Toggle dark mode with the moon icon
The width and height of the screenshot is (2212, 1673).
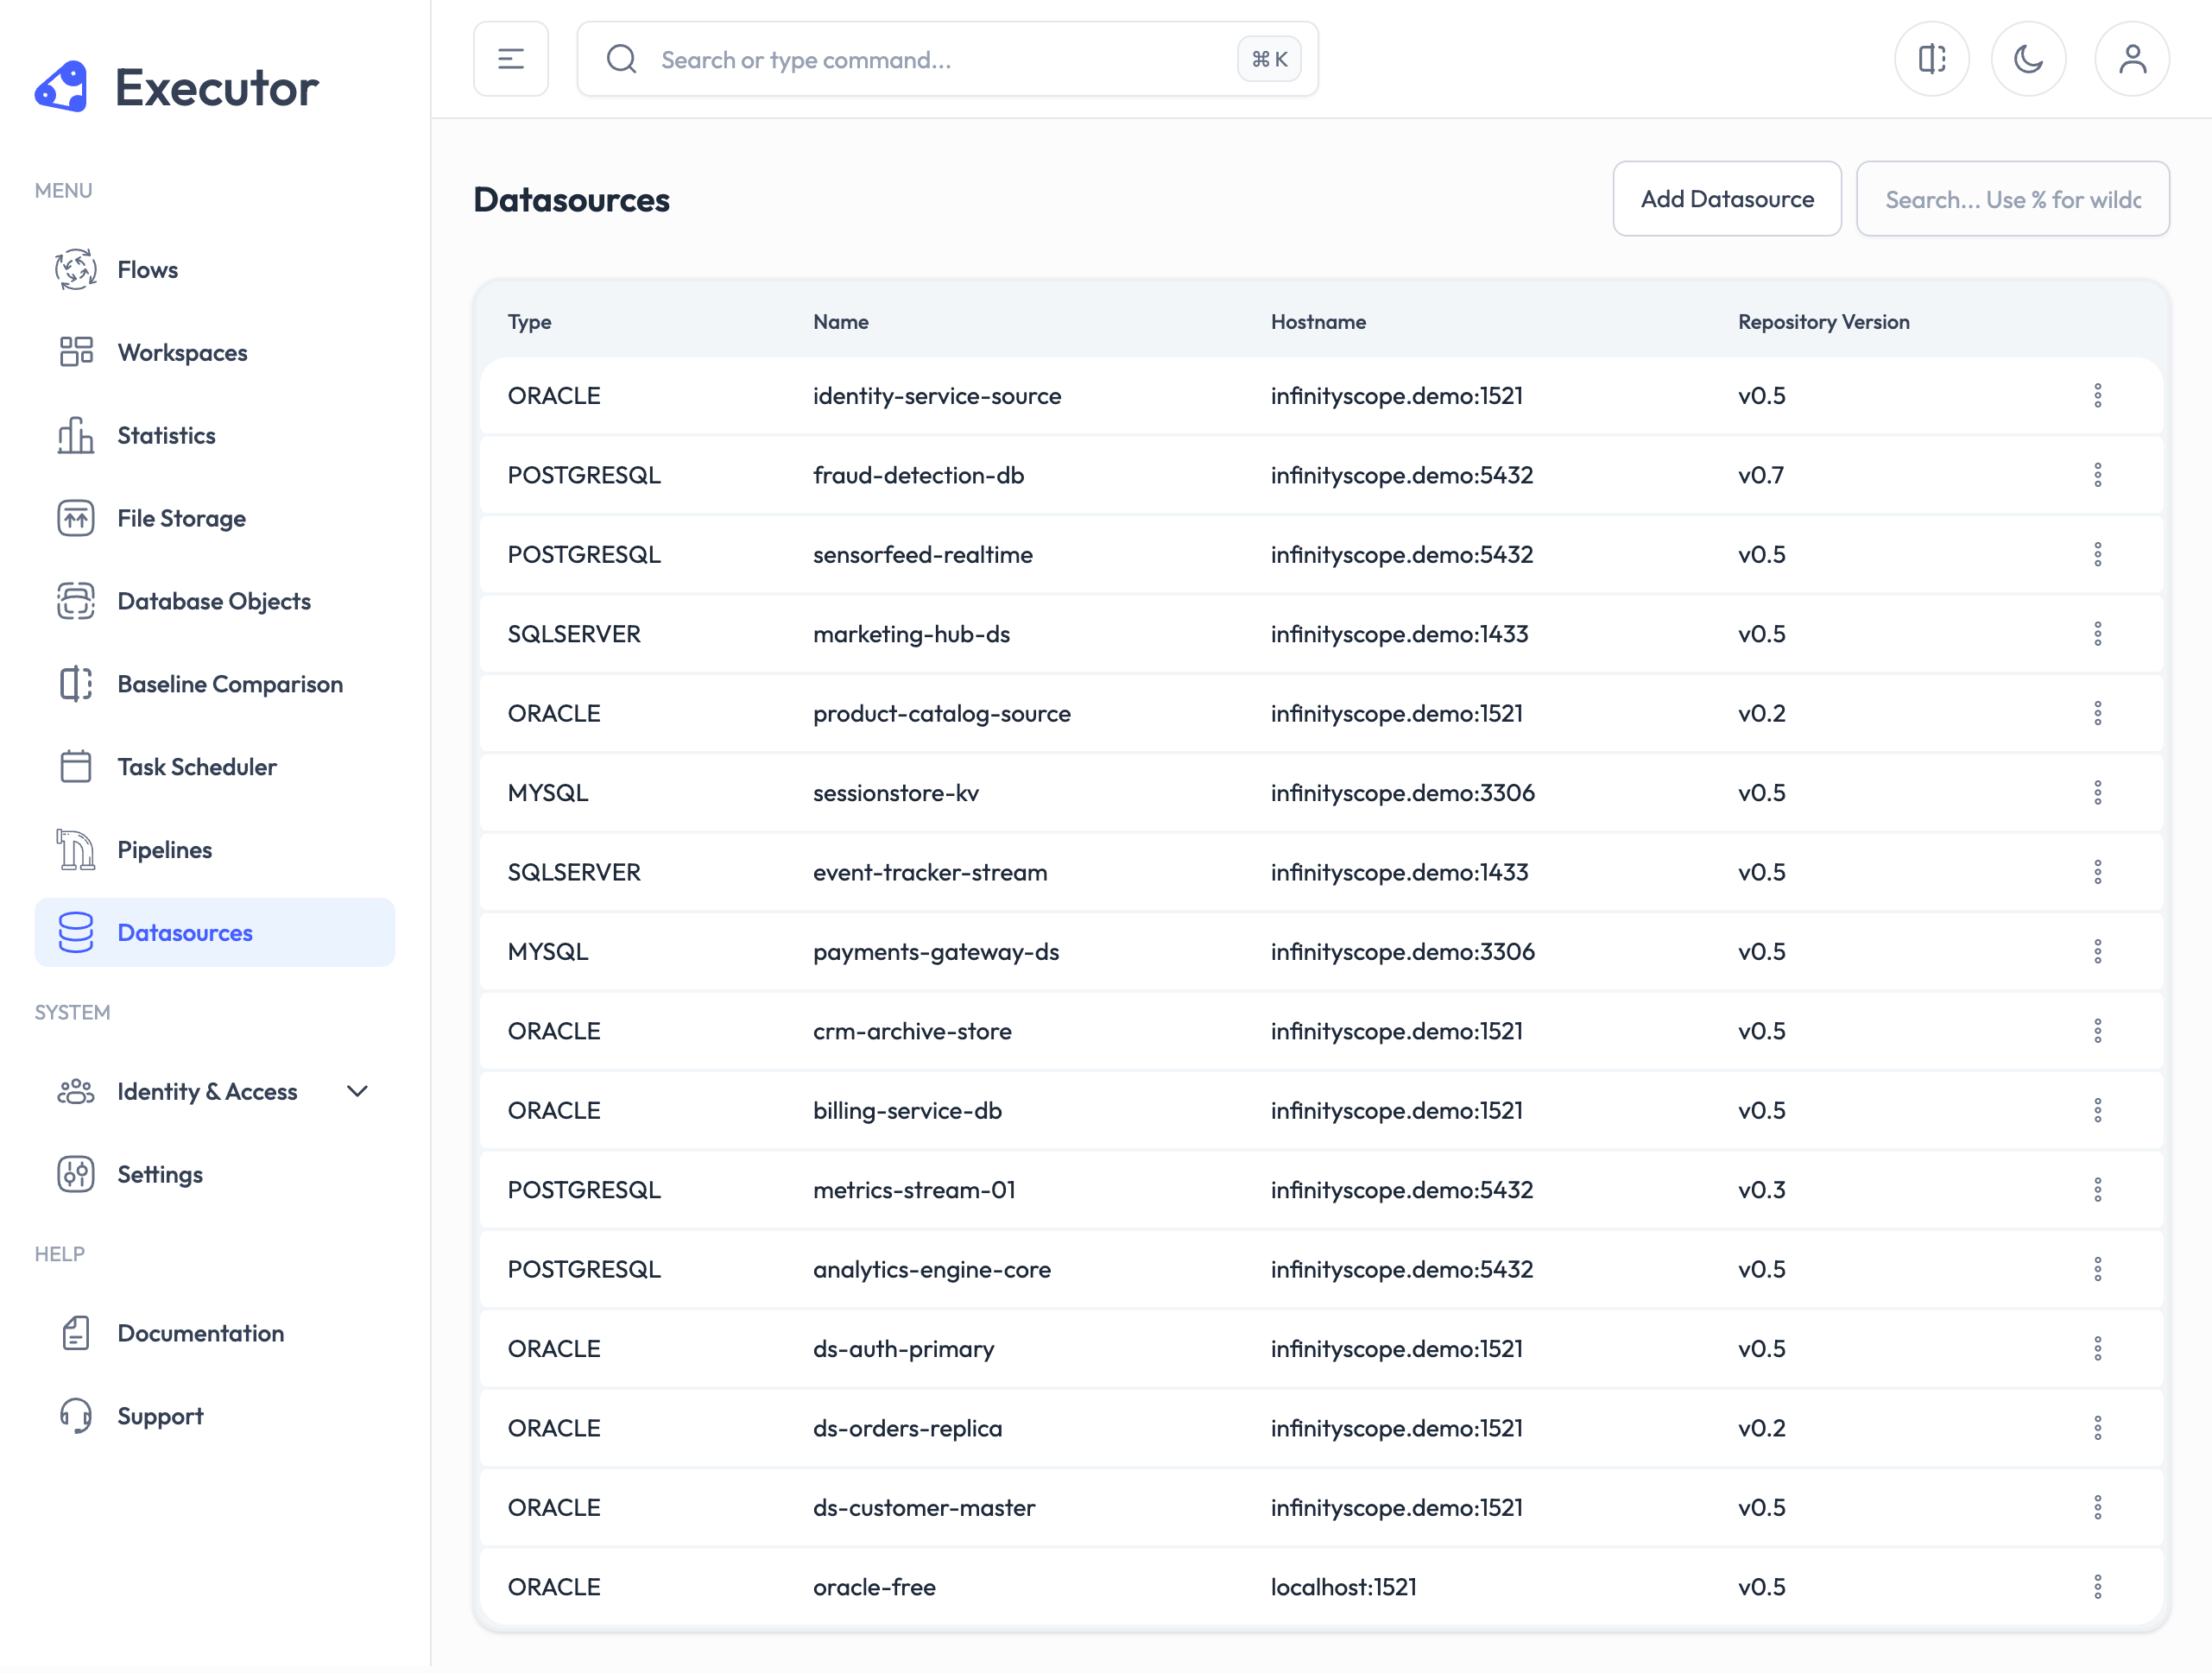pyautogui.click(x=2027, y=59)
